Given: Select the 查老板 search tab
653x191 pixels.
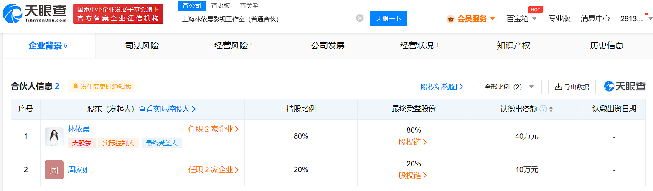Looking at the screenshot, I should [x=221, y=6].
